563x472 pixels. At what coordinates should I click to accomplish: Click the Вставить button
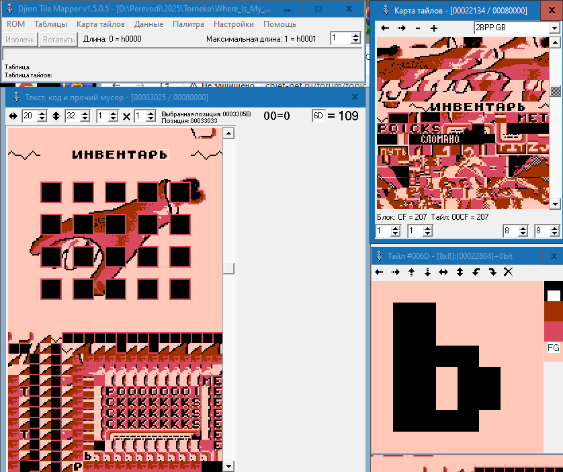pyautogui.click(x=58, y=39)
